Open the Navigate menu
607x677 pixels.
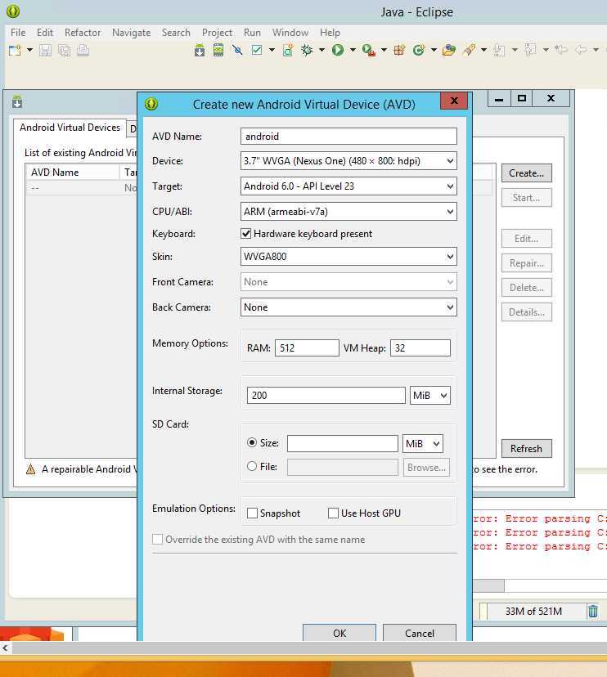point(132,33)
